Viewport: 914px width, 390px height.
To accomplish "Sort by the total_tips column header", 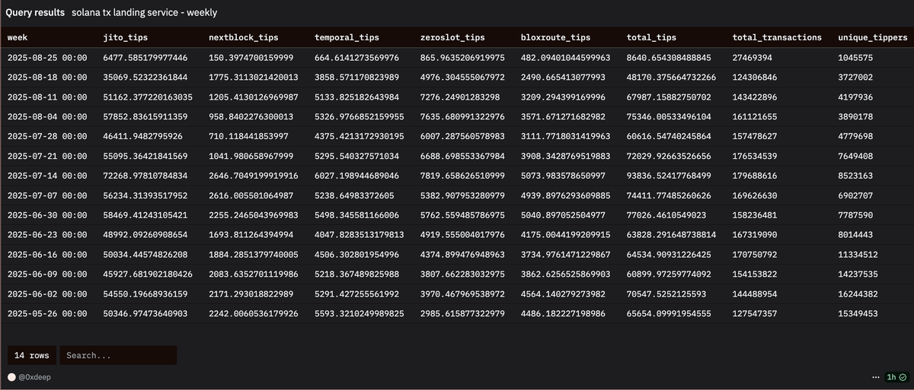I will tap(651, 37).
